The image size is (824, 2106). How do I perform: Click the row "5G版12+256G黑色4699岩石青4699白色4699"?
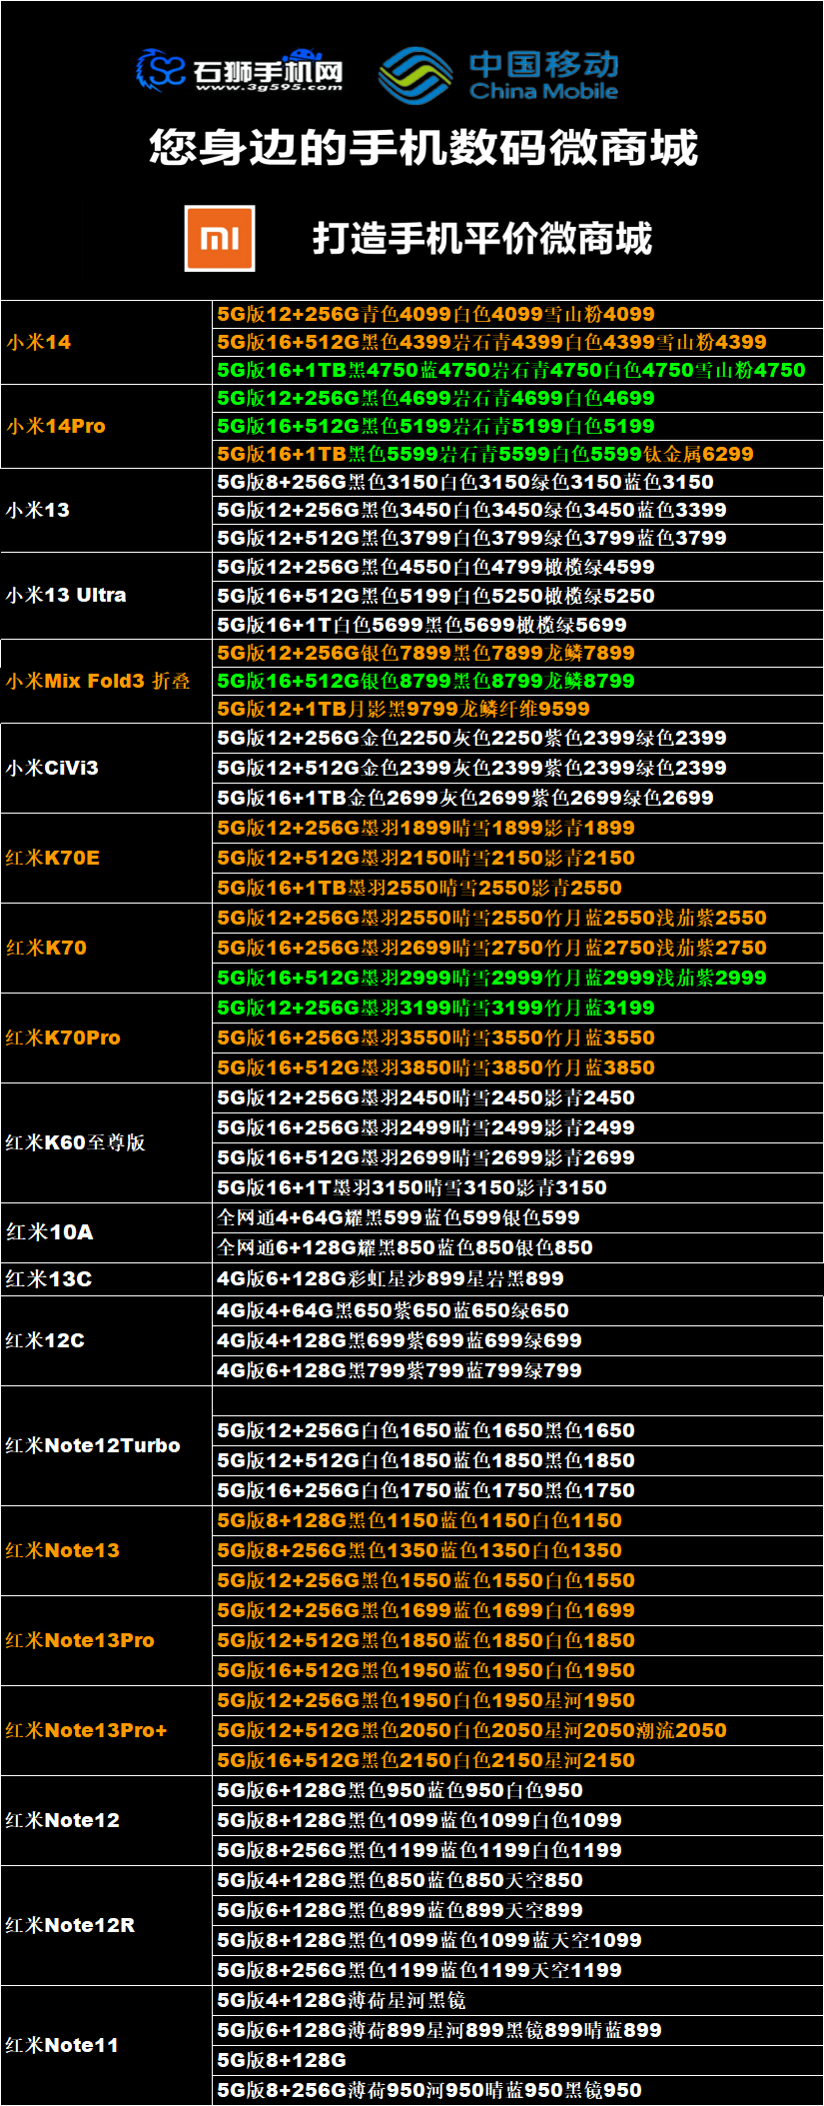click(x=518, y=398)
